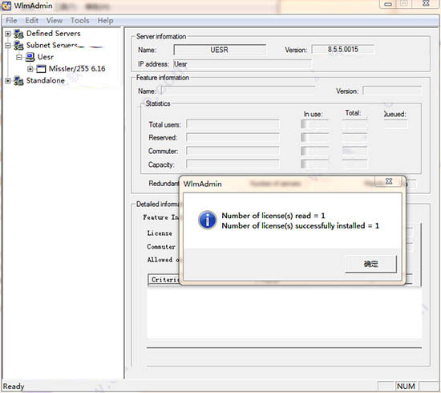Click the Uesr server computer icon
This screenshot has width=441, height=393.
pyautogui.click(x=30, y=57)
